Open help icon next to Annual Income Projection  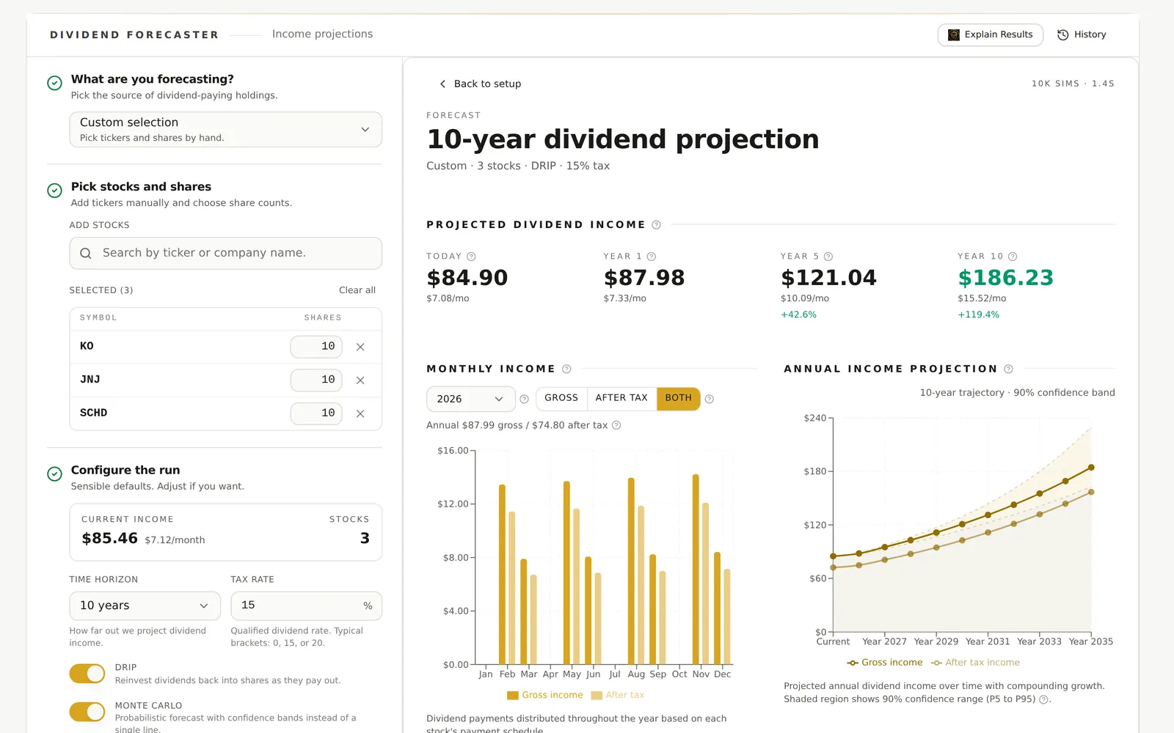1008,369
